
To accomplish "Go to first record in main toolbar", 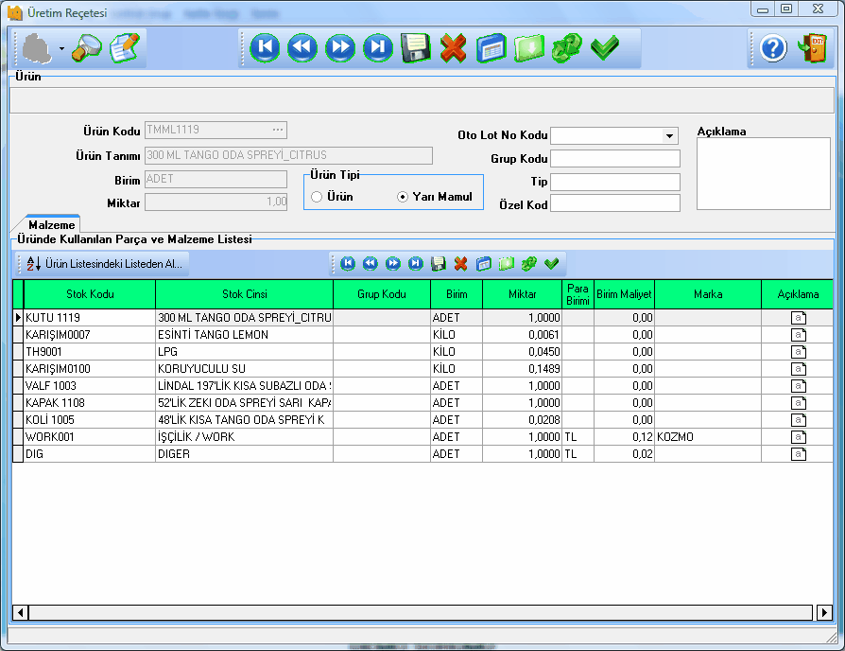I will tap(265, 47).
